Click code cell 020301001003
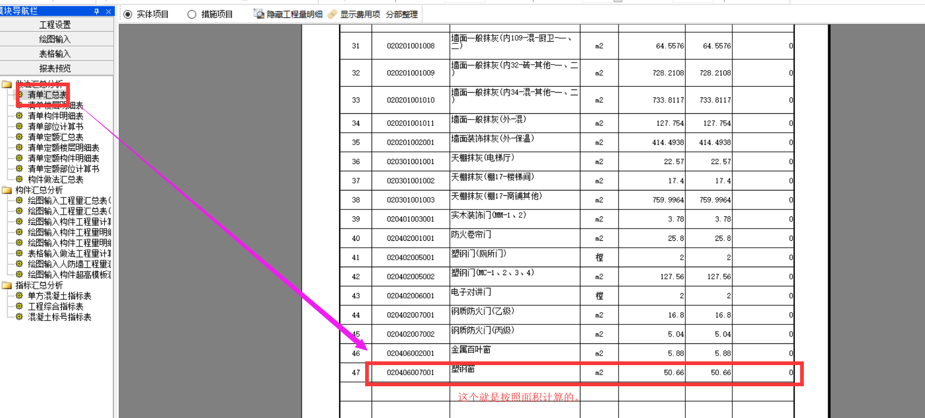The height and width of the screenshot is (418, 925). click(411, 200)
